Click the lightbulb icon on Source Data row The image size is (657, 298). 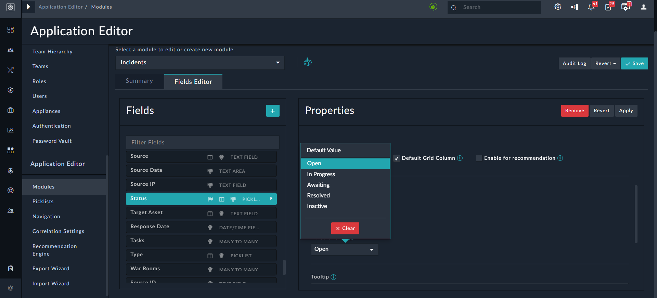click(210, 171)
